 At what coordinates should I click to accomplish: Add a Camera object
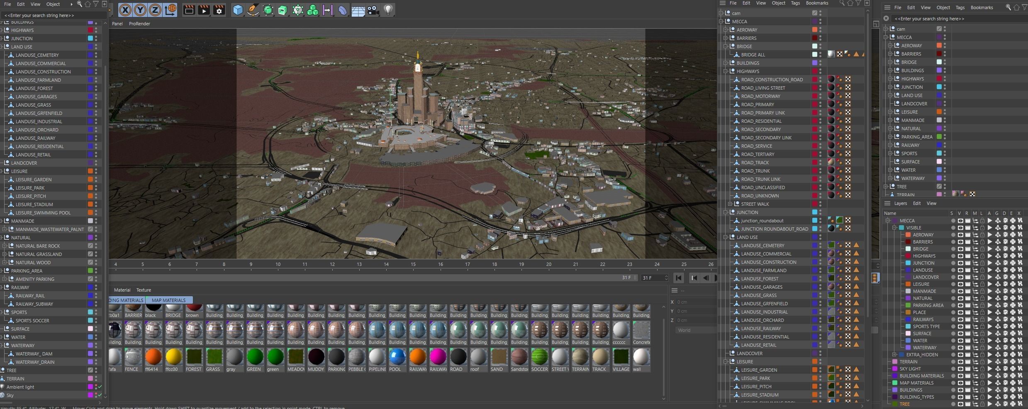[373, 10]
